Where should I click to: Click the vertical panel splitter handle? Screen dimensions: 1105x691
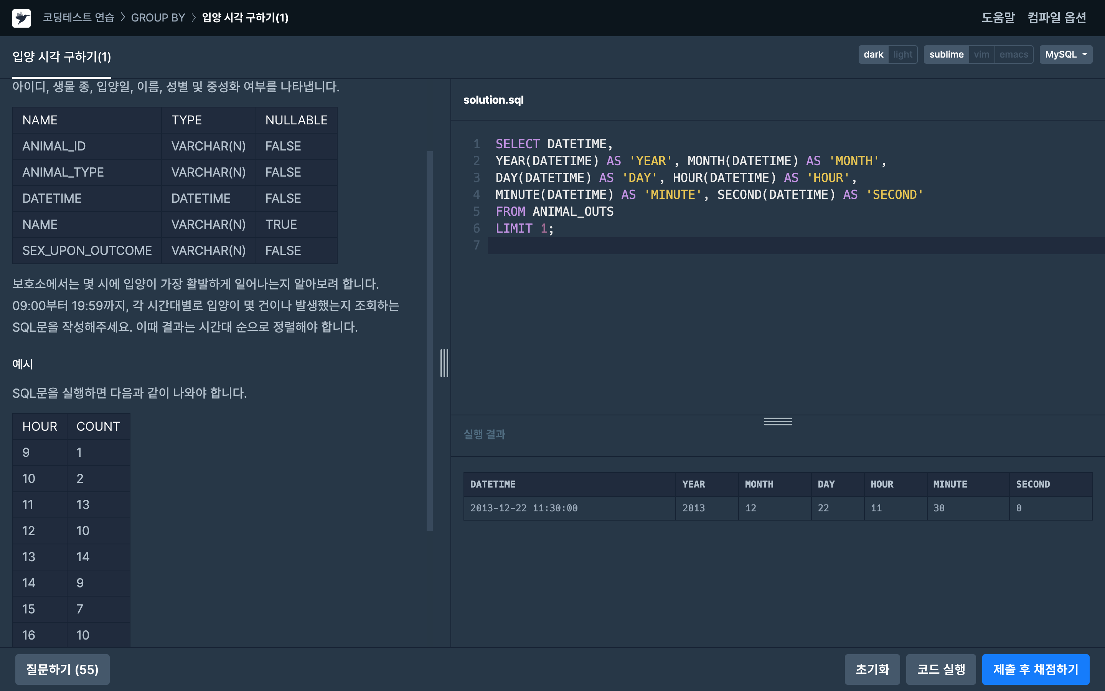444,363
